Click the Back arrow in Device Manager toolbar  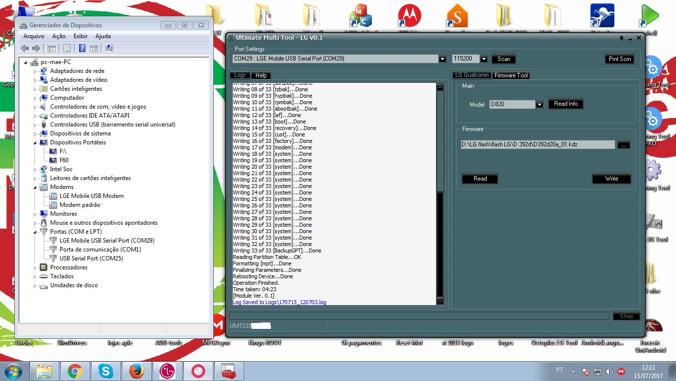pyautogui.click(x=25, y=48)
